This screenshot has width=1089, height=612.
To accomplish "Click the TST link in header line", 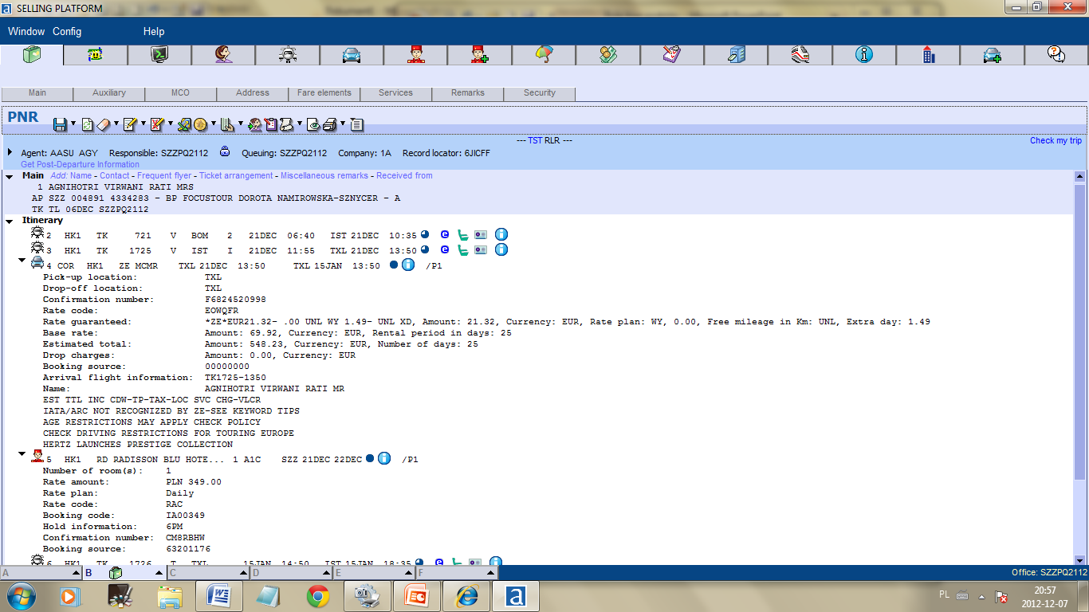I will pos(534,140).
